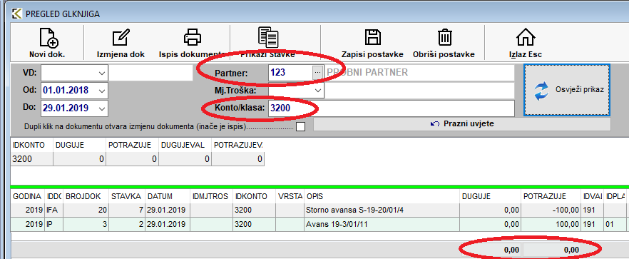Click the Osvježi prikaz refresh button
Viewport: 629px width, 259px height.
coord(567,90)
